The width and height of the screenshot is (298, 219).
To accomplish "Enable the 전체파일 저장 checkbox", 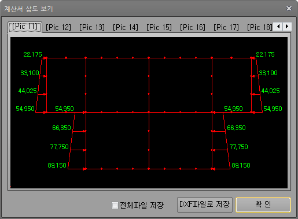I will point(115,205).
